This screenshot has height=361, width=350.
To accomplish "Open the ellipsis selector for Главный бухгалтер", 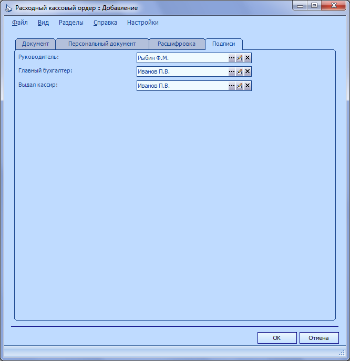I will click(232, 72).
